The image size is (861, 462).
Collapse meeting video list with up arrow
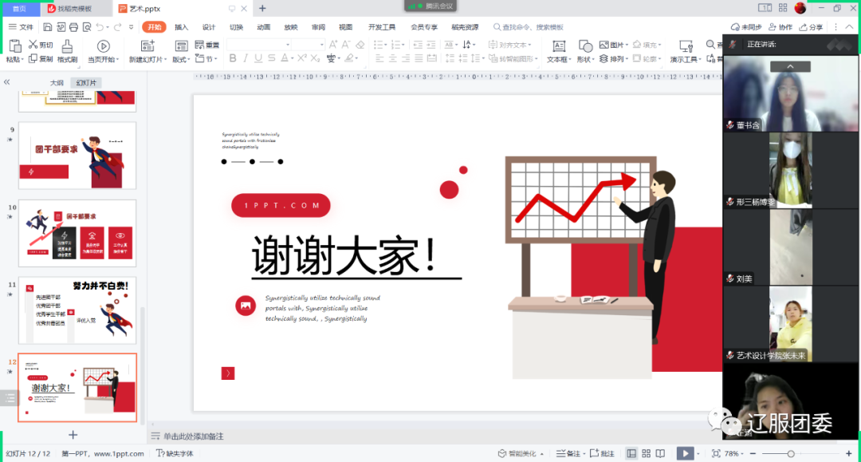790,66
